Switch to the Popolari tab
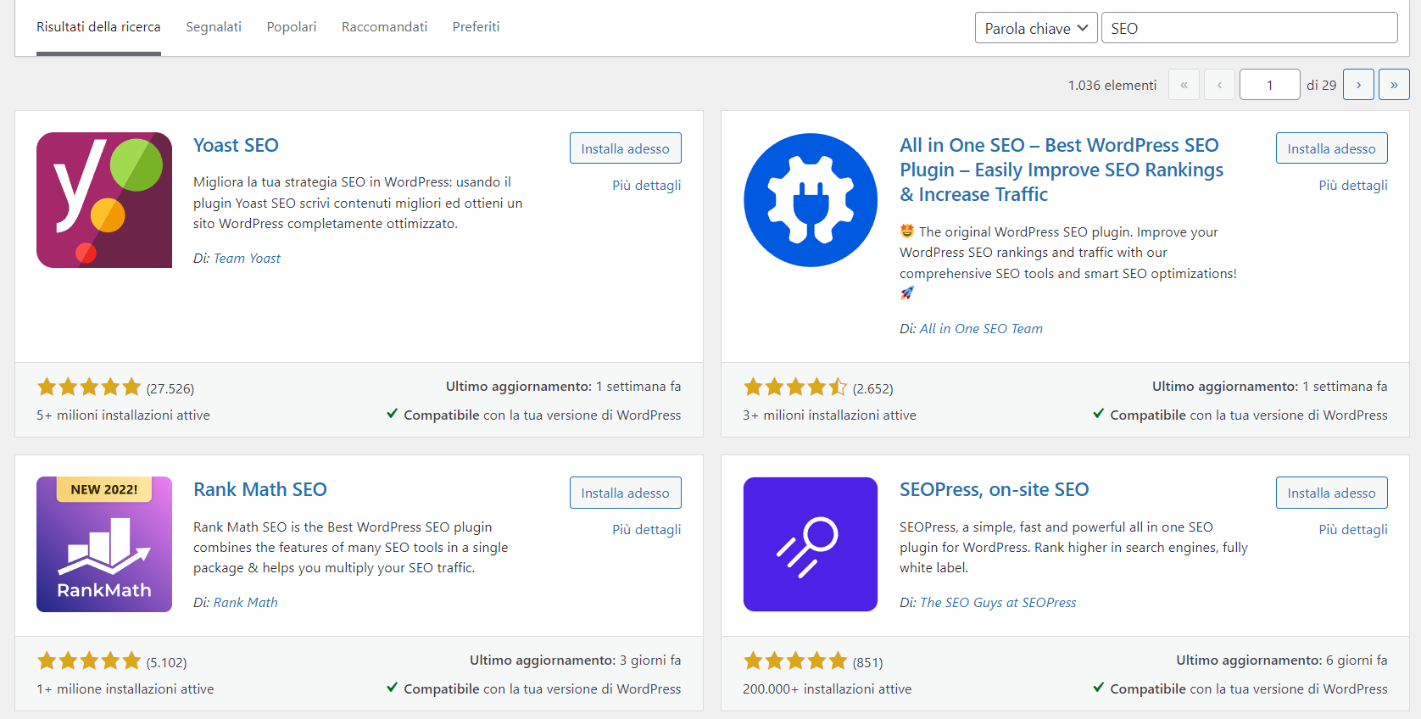Viewport: 1421px width, 719px height. [291, 27]
